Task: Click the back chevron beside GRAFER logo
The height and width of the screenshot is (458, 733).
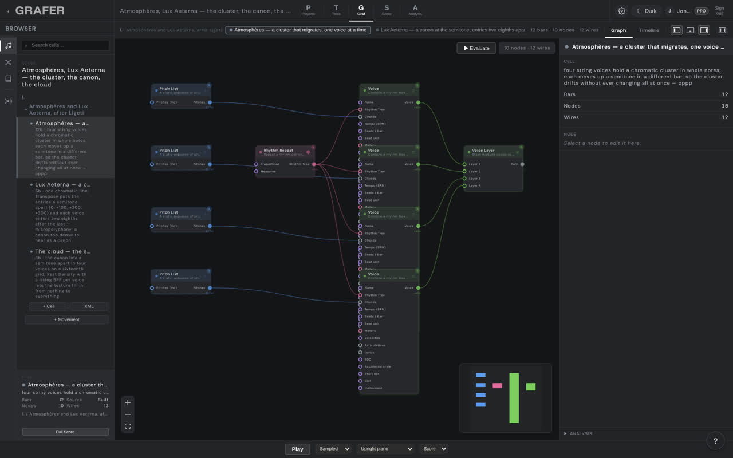Action: (x=8, y=11)
